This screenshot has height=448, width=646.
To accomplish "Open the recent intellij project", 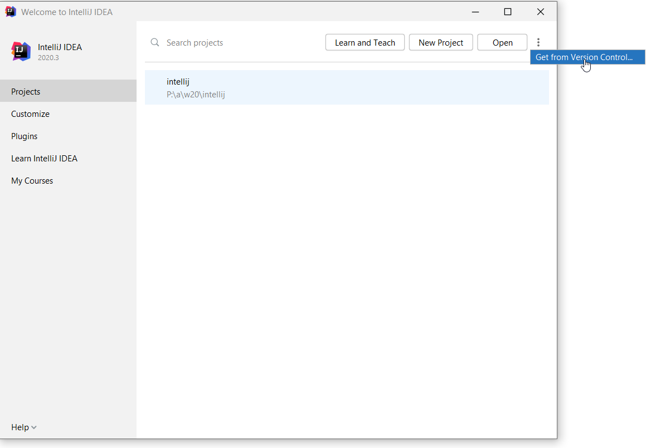I will 347,87.
